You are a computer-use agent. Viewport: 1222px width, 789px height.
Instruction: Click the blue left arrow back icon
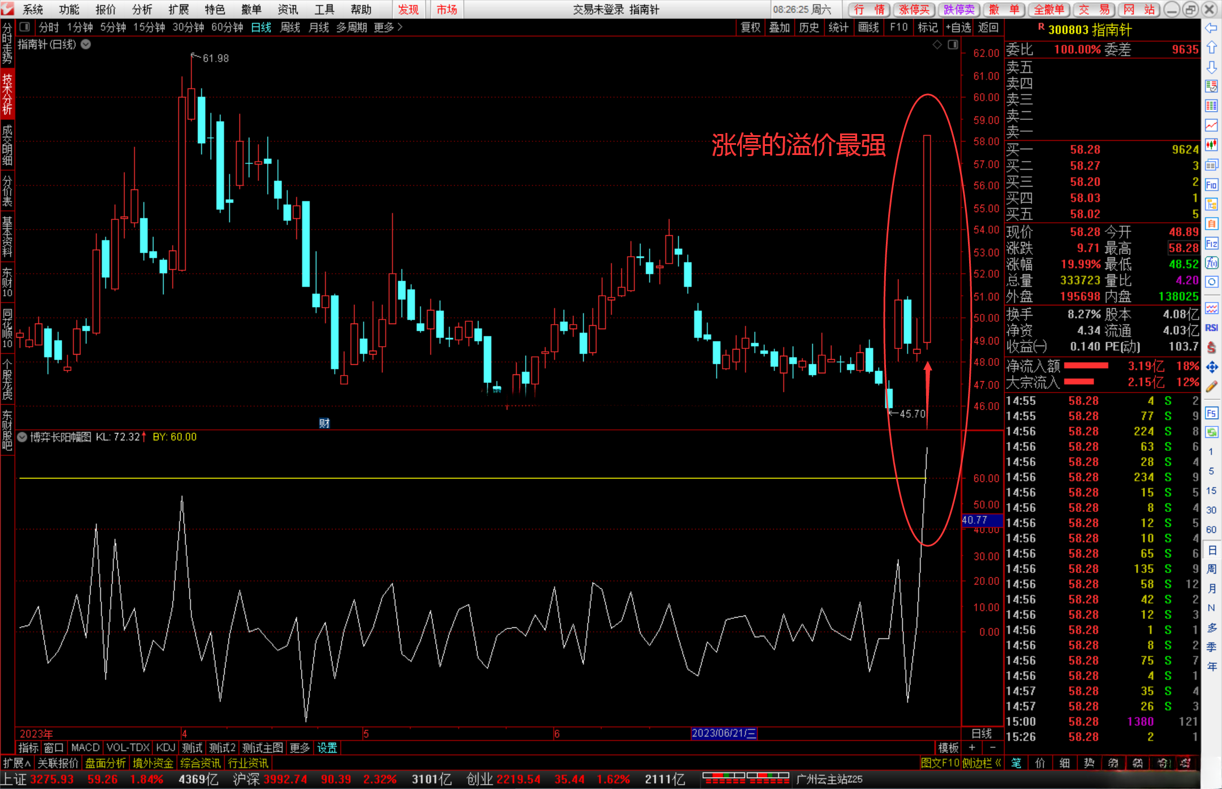tap(1211, 28)
